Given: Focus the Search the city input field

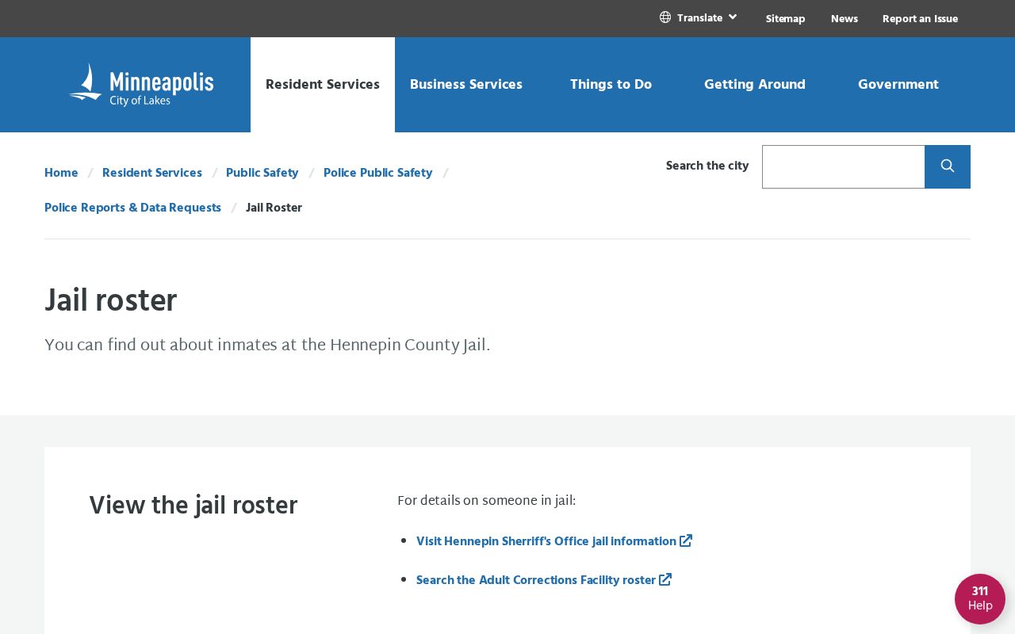Looking at the screenshot, I should [x=844, y=166].
